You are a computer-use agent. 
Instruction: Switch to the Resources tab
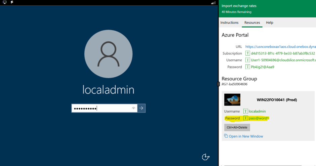point(252,23)
